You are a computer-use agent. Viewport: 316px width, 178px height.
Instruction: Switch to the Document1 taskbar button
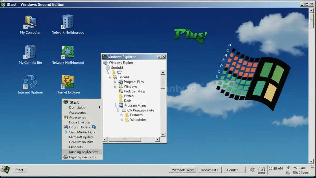(x=210, y=170)
